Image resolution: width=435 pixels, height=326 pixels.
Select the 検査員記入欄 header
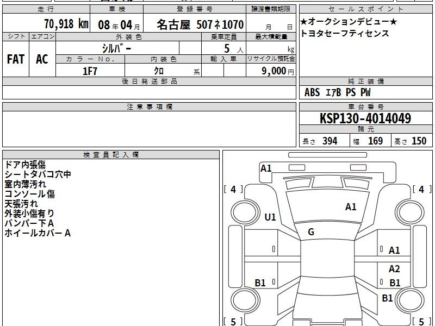click(x=111, y=155)
